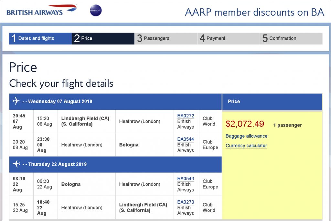The width and height of the screenshot is (331, 221).
Task: Open the Currency calculator link
Action: [246, 146]
